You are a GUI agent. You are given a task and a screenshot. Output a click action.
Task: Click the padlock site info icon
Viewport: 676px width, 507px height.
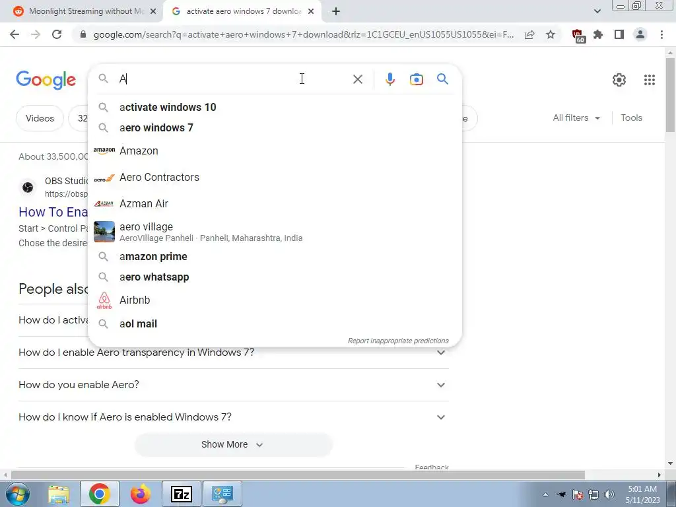83,34
